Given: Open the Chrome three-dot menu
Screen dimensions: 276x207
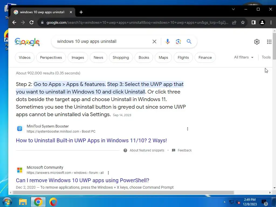Looking at the screenshot, I should (x=271, y=22).
